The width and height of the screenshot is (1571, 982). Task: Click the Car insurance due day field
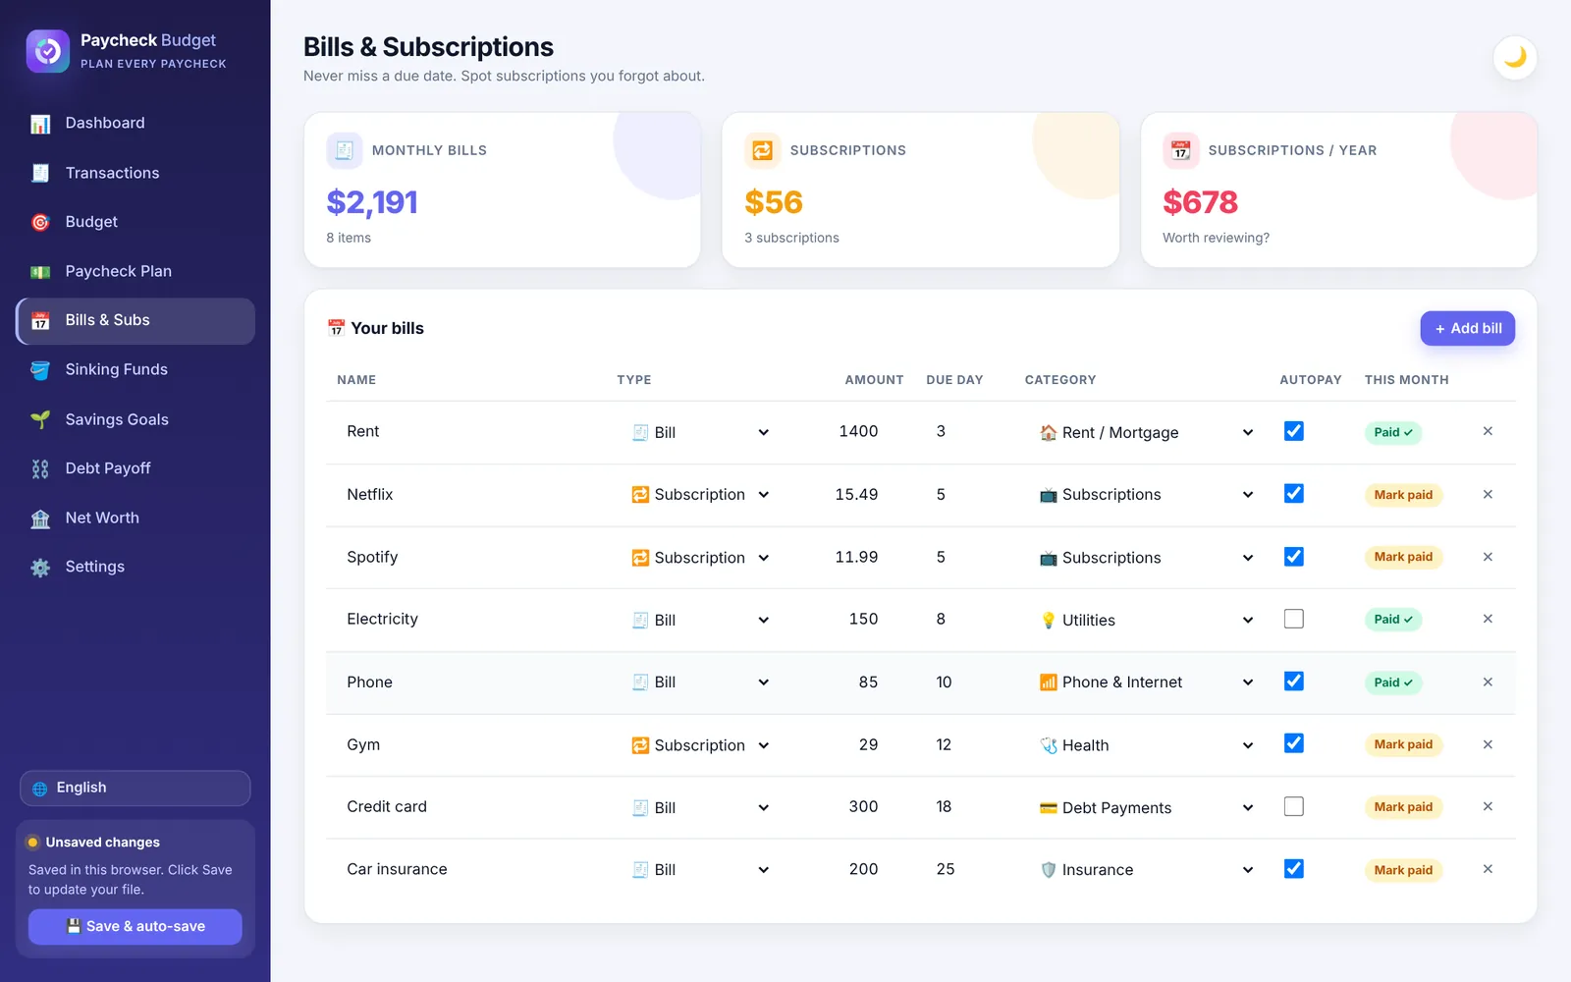click(x=963, y=869)
